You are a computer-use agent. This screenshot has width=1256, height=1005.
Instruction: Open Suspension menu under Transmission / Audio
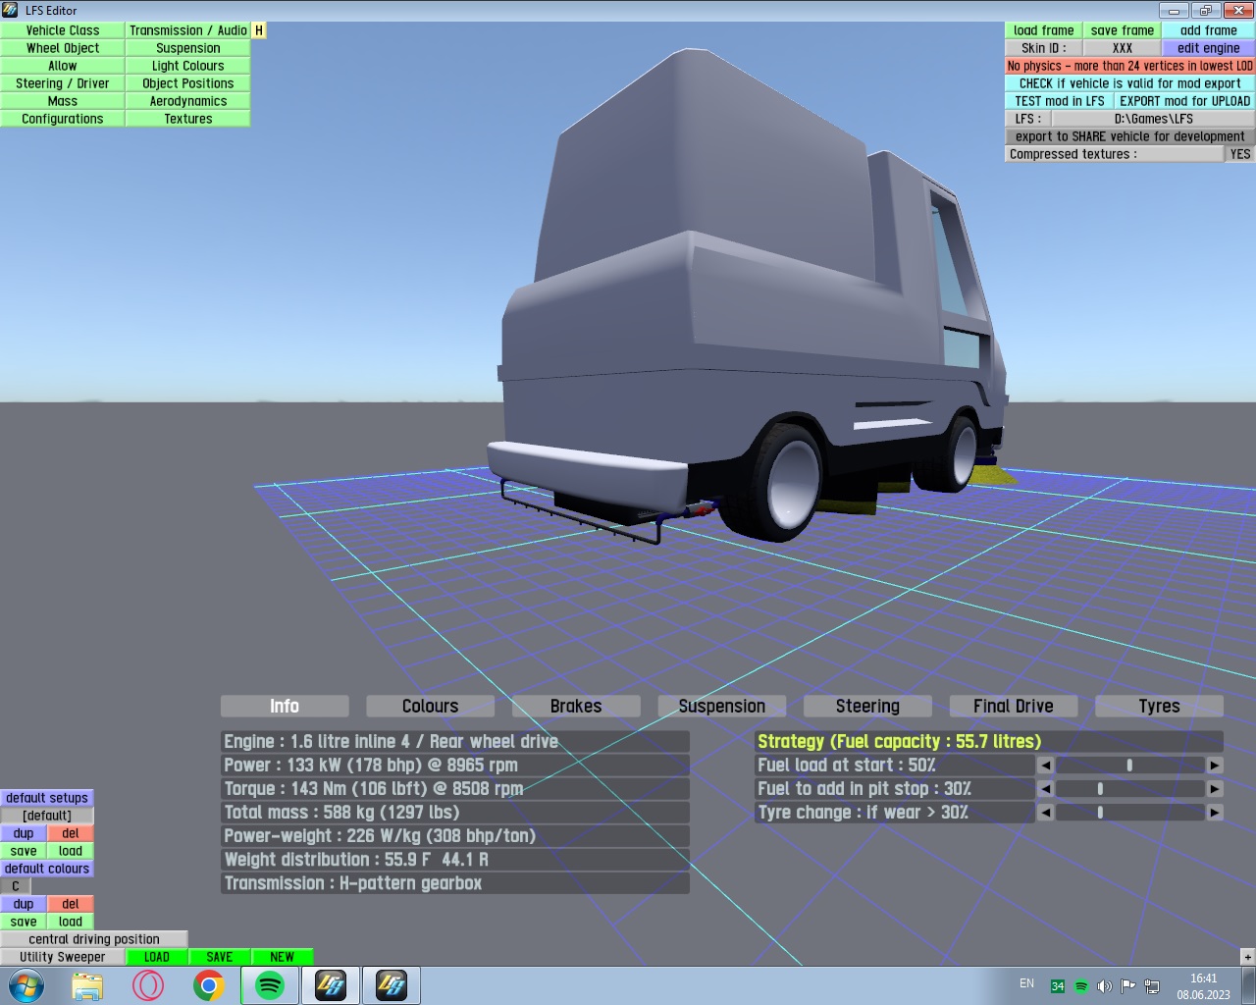coord(188,48)
